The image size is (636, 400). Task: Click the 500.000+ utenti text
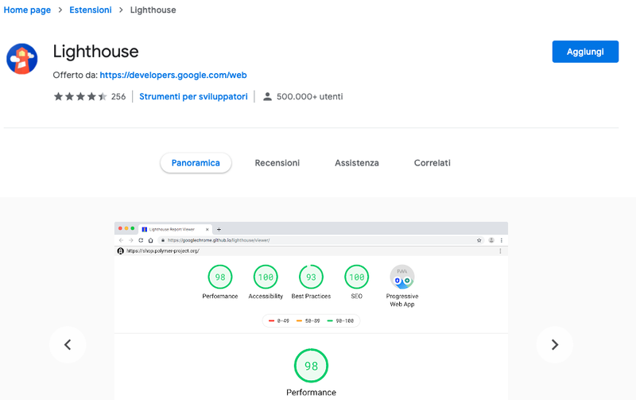(x=309, y=96)
